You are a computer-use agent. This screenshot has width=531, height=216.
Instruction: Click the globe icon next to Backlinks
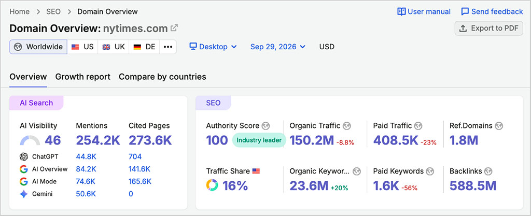pos(488,171)
